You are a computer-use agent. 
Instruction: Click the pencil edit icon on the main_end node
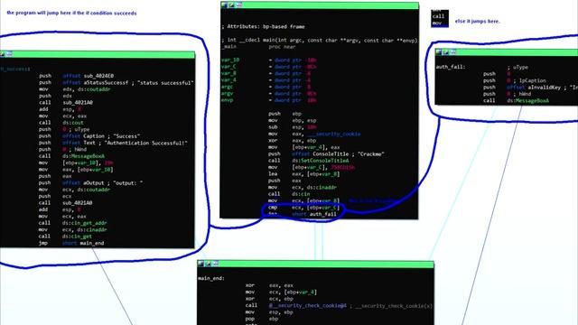click(x=208, y=264)
